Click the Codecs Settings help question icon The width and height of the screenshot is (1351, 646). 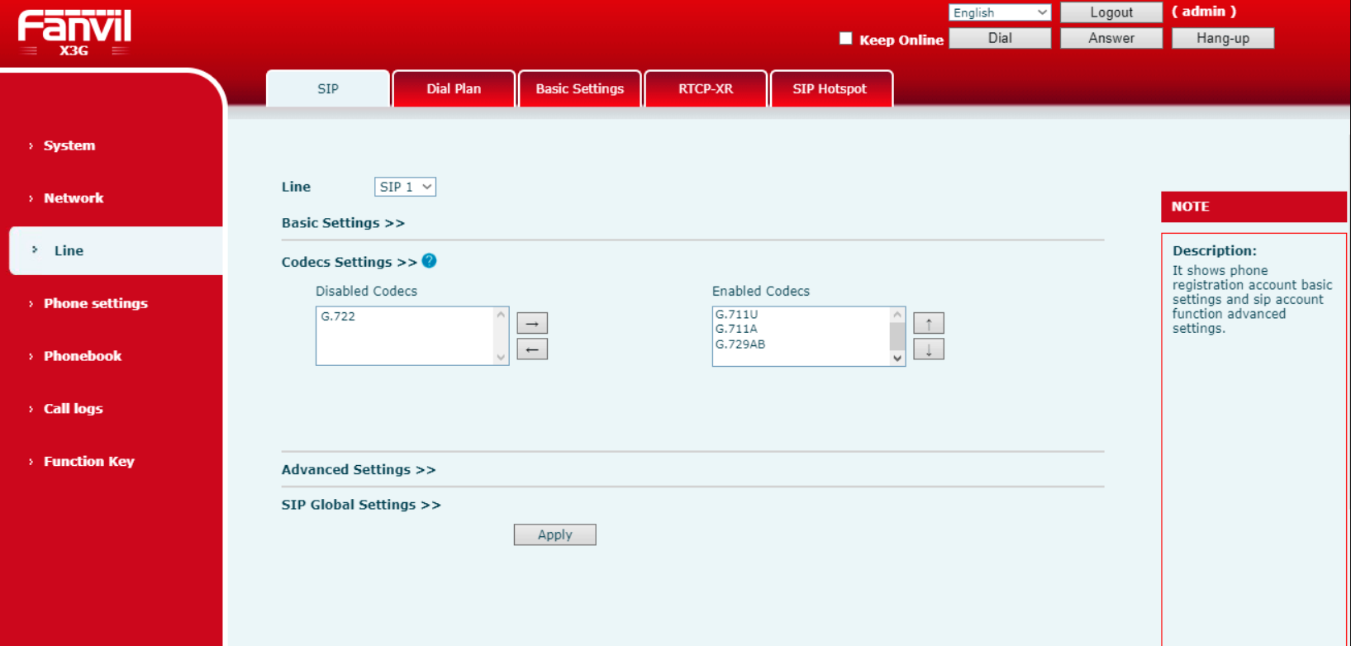pyautogui.click(x=429, y=261)
